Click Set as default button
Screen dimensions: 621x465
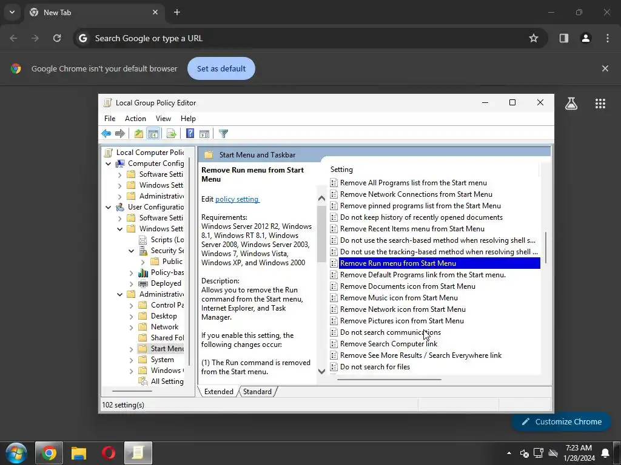(221, 68)
